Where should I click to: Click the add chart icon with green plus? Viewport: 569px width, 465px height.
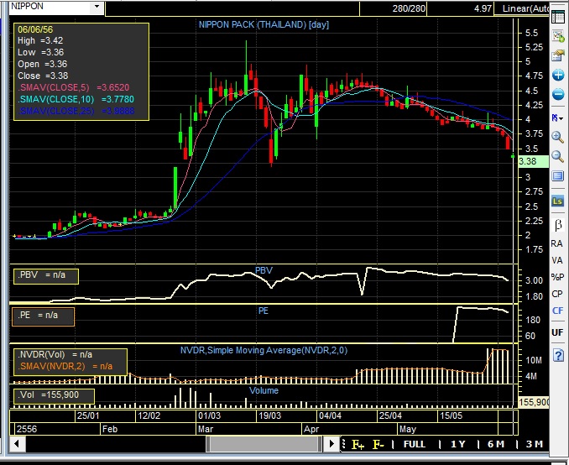558,36
